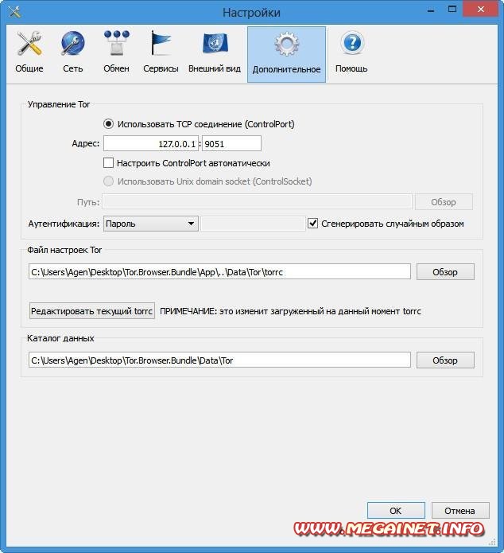Click the Файл настроек Tor group label
Screen dimensions: 504x553
[x=64, y=250]
